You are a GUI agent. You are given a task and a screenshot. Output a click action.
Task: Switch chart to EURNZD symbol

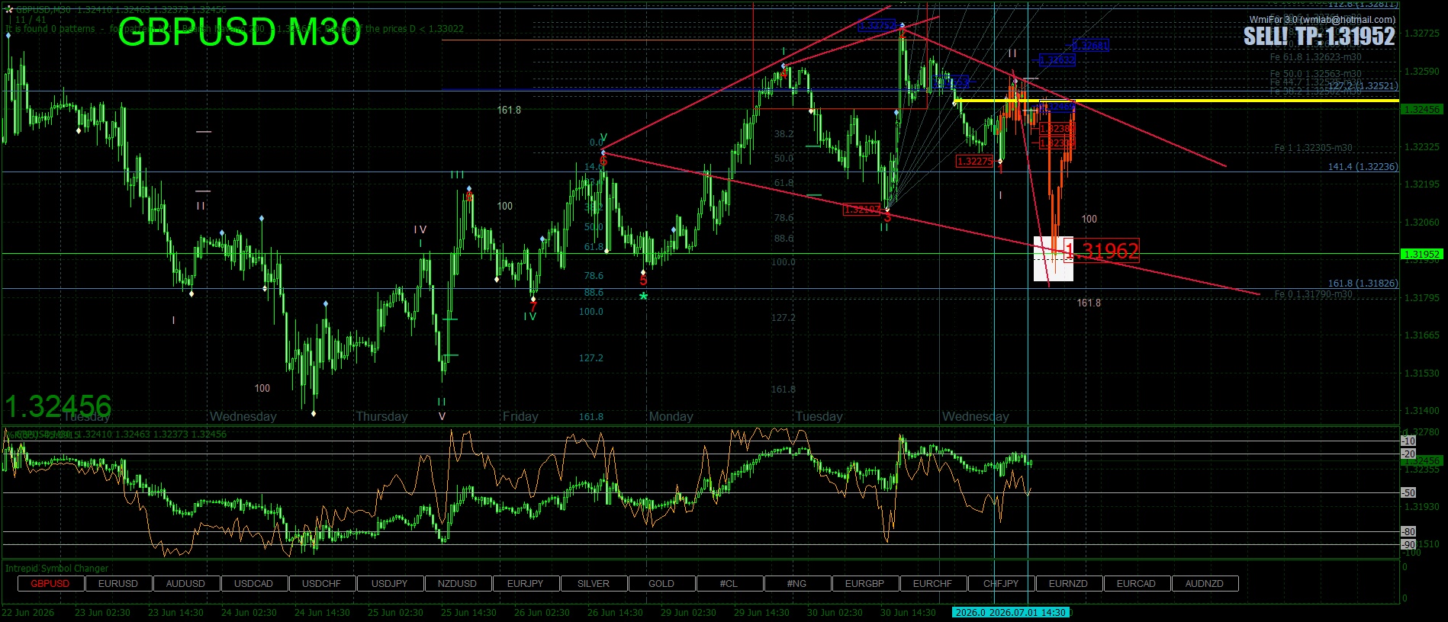1068,584
